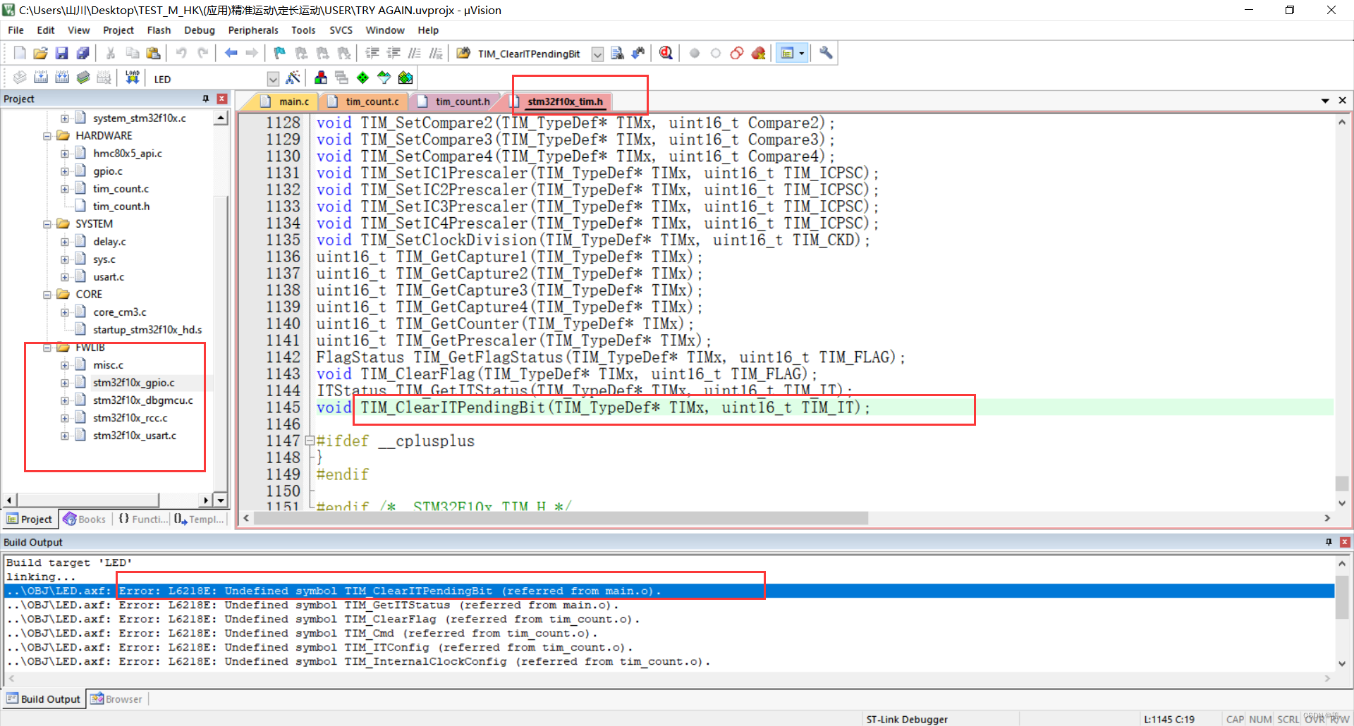Screen dimensions: 1354x726
Task: Click the Books panel button
Action: 84,519
